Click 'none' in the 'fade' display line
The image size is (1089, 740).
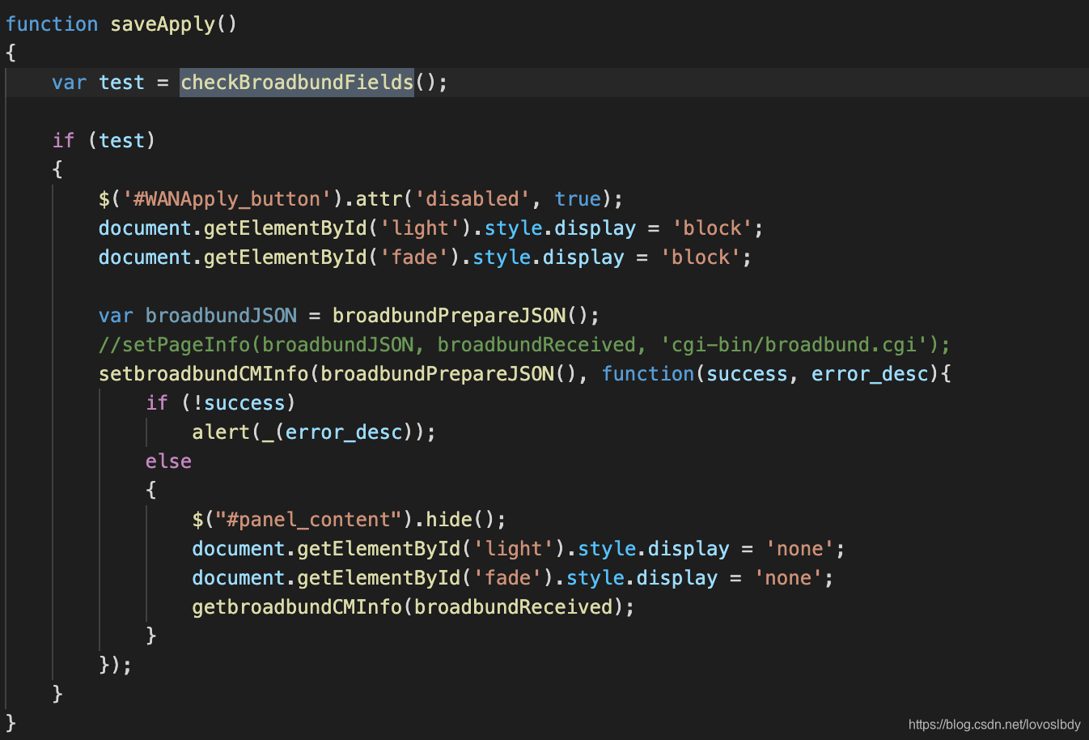(x=788, y=578)
